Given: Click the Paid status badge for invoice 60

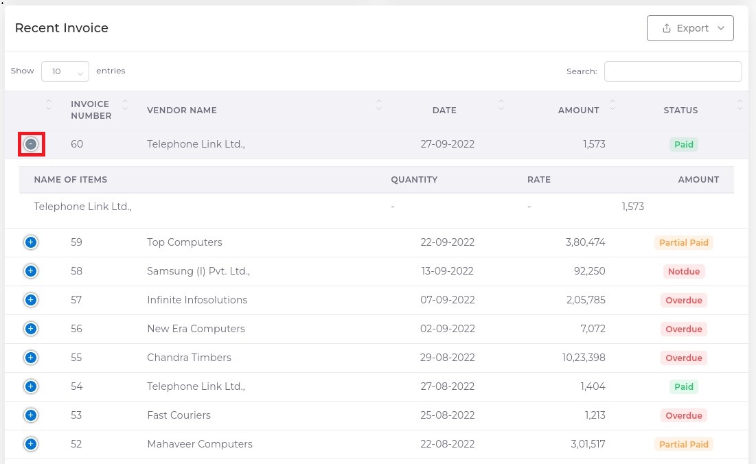Looking at the screenshot, I should click(683, 144).
